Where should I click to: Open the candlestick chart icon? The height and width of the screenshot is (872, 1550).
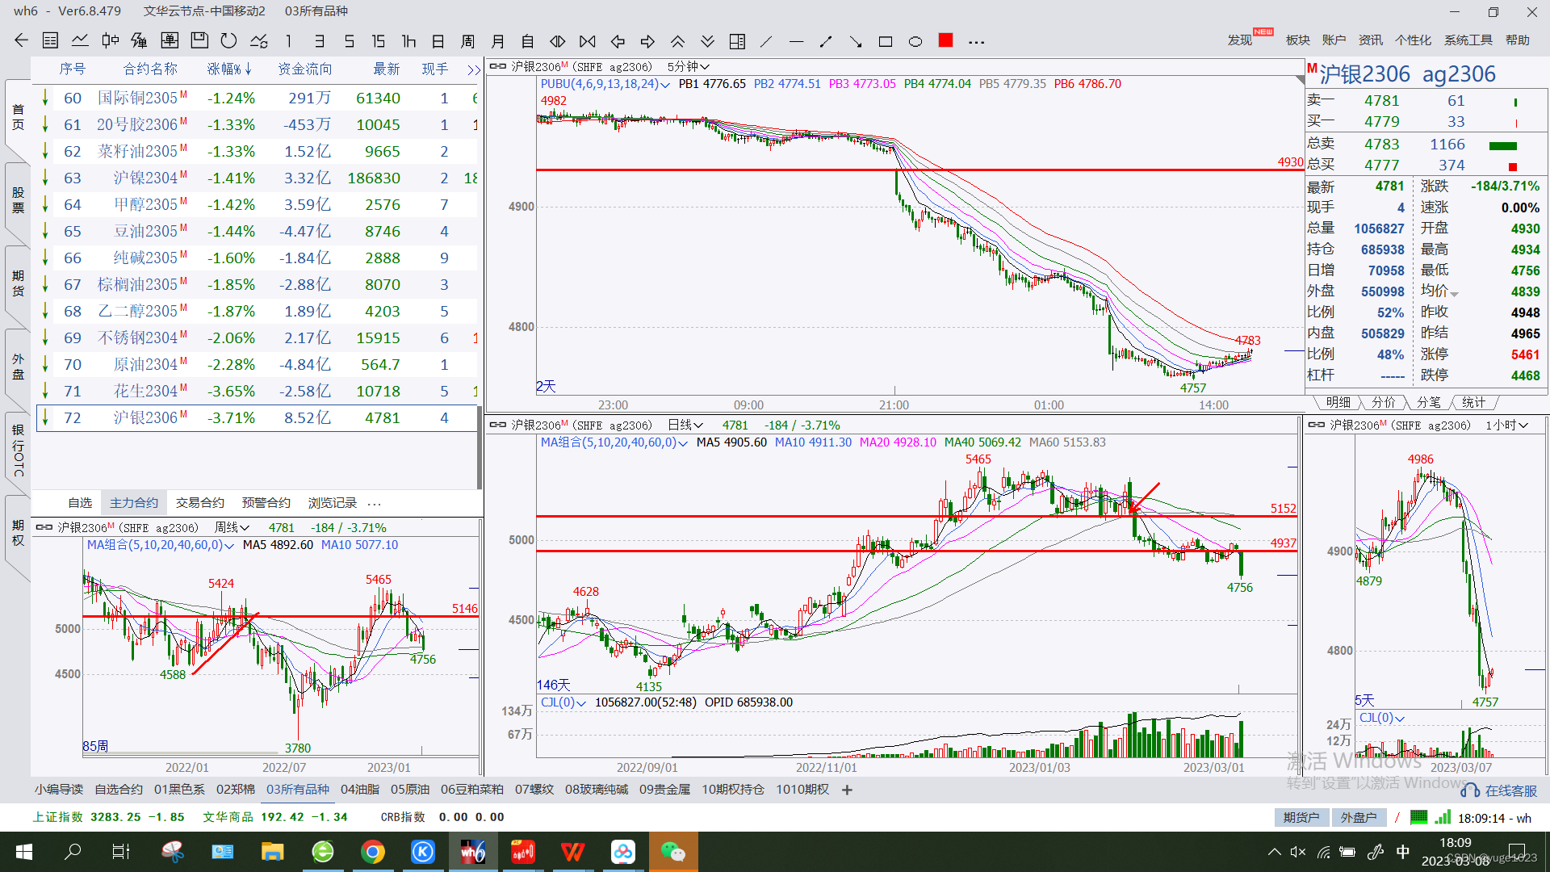click(x=110, y=40)
